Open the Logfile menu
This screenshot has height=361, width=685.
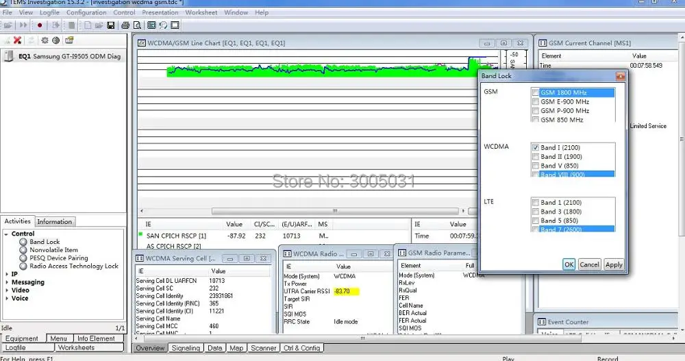[49, 12]
